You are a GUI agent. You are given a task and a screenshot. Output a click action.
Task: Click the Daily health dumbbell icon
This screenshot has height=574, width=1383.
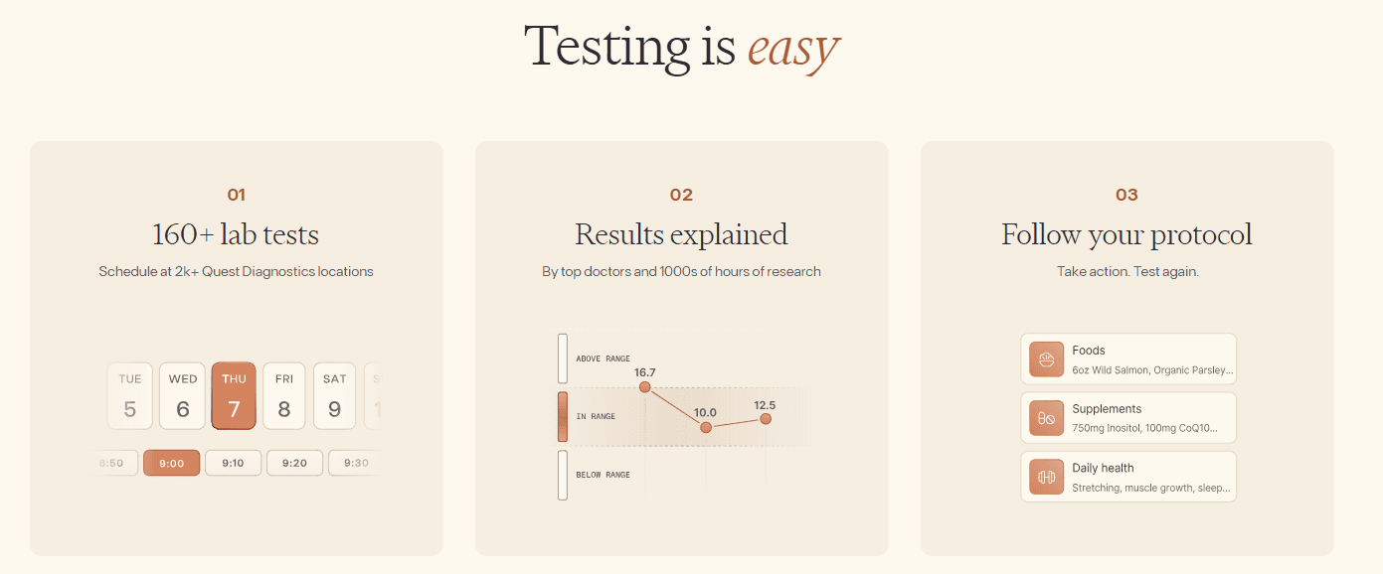1046,477
